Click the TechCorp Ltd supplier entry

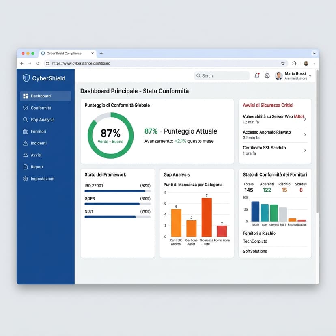pyautogui.click(x=255, y=241)
